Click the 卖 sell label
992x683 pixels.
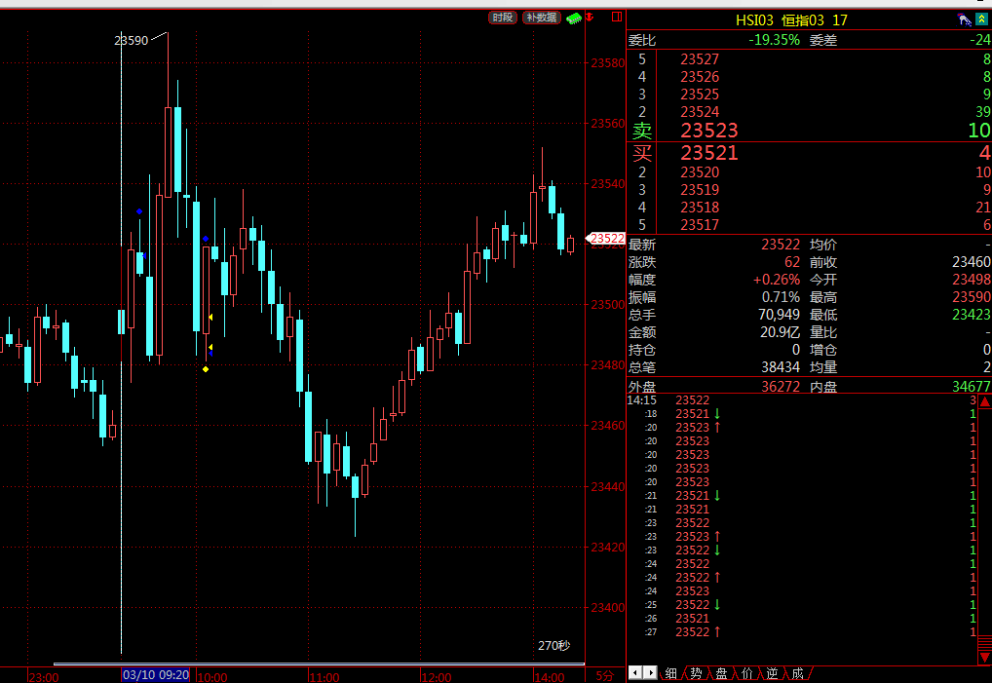[641, 131]
